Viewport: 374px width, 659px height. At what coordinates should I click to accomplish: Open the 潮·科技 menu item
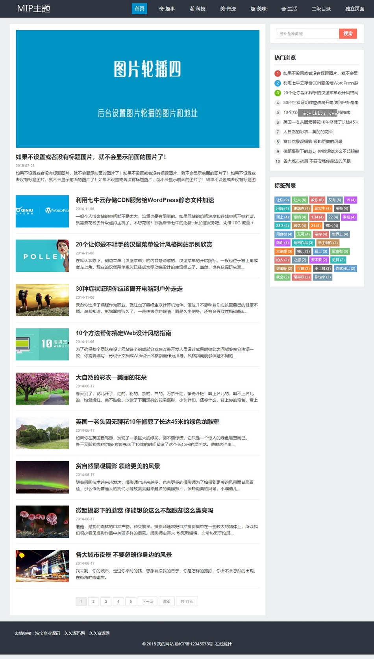click(197, 9)
